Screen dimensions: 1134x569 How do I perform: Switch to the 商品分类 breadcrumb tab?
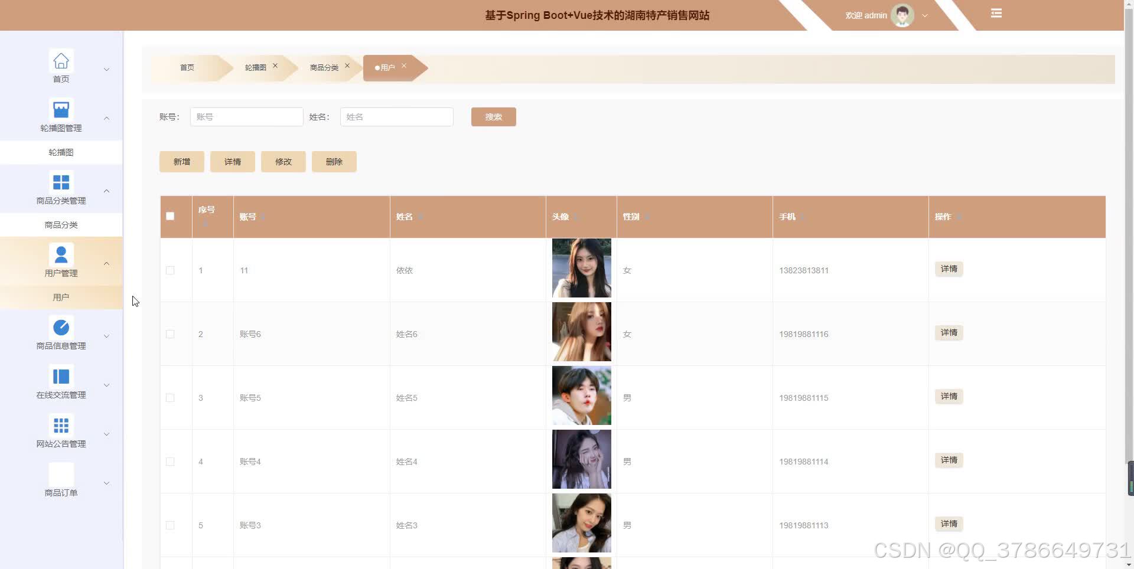coord(324,68)
